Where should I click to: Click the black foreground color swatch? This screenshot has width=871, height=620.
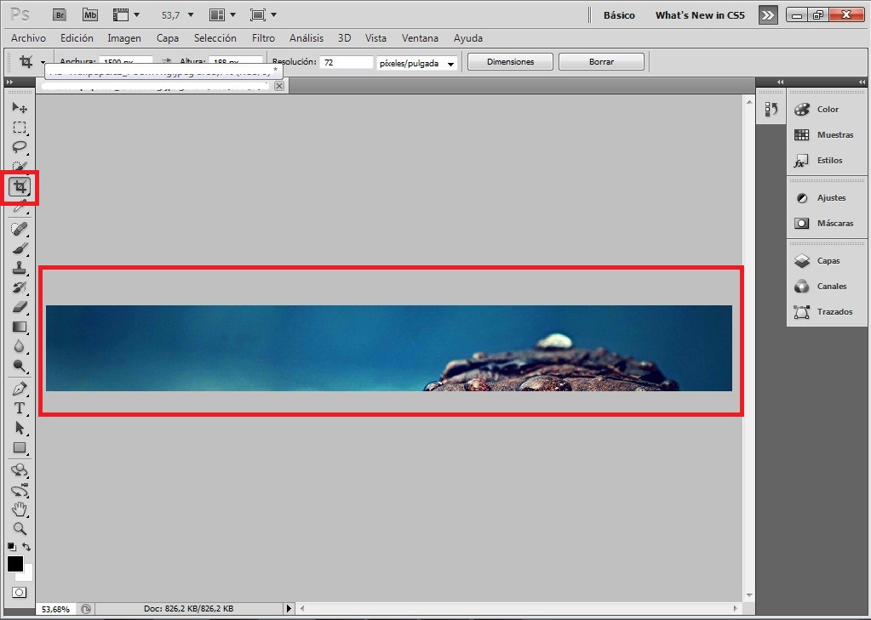[x=15, y=564]
